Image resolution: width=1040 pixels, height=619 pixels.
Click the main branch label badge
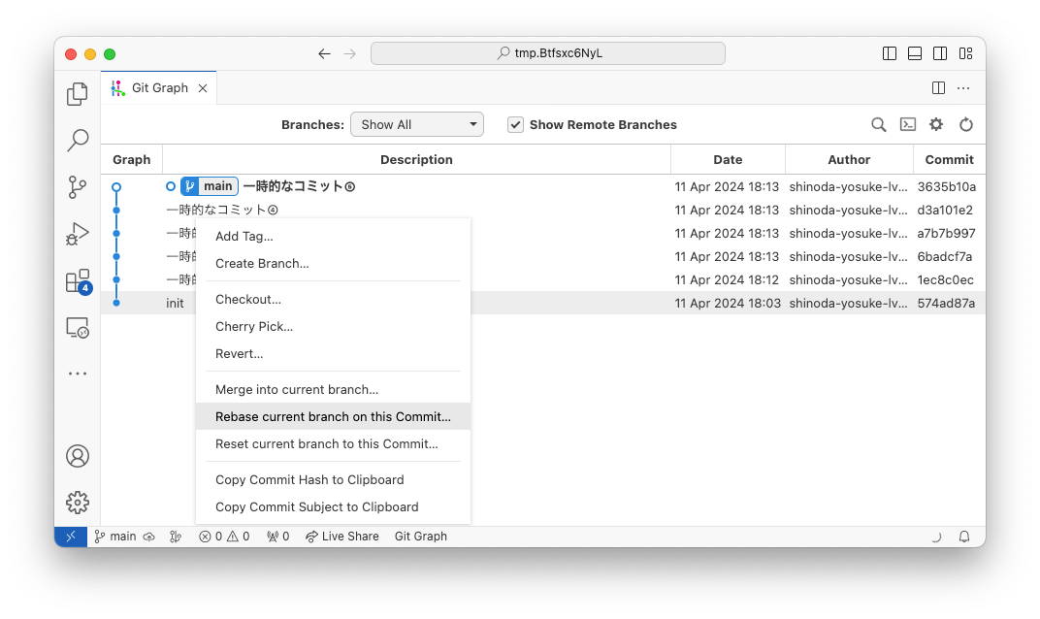click(x=210, y=186)
